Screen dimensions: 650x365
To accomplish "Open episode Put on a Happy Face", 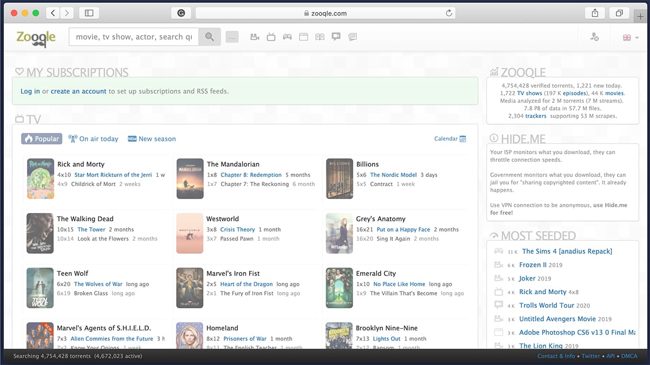I will pyautogui.click(x=404, y=230).
